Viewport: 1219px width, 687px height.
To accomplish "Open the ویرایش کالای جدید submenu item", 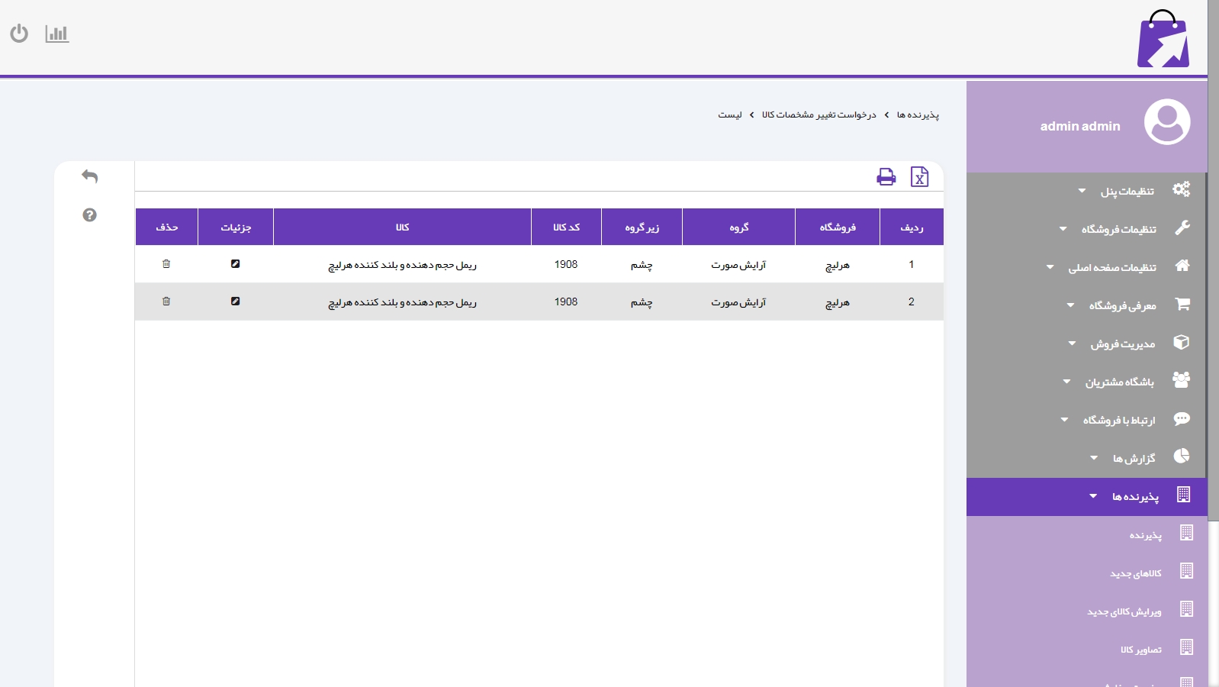I will tap(1124, 611).
